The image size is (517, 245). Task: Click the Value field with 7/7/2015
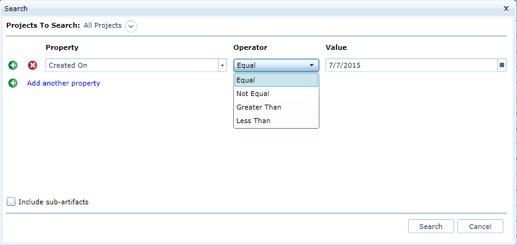coord(412,65)
